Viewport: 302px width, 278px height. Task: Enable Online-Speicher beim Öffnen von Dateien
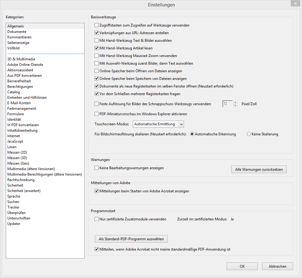[x=96, y=71]
